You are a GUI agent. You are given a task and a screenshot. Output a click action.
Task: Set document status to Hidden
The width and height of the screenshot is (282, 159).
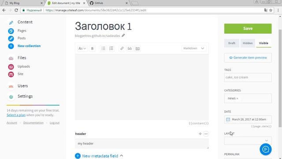click(x=248, y=43)
